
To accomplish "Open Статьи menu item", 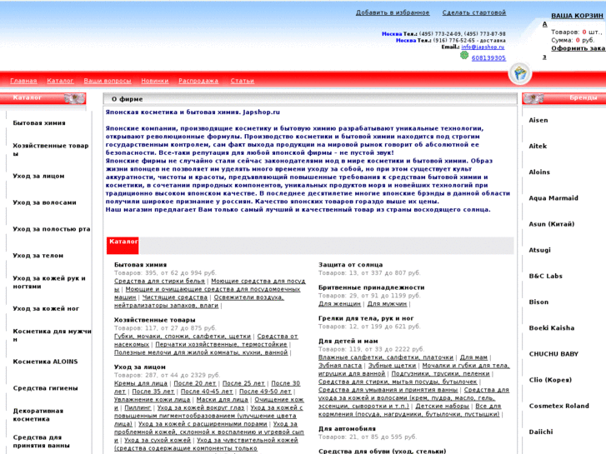I will click(243, 81).
